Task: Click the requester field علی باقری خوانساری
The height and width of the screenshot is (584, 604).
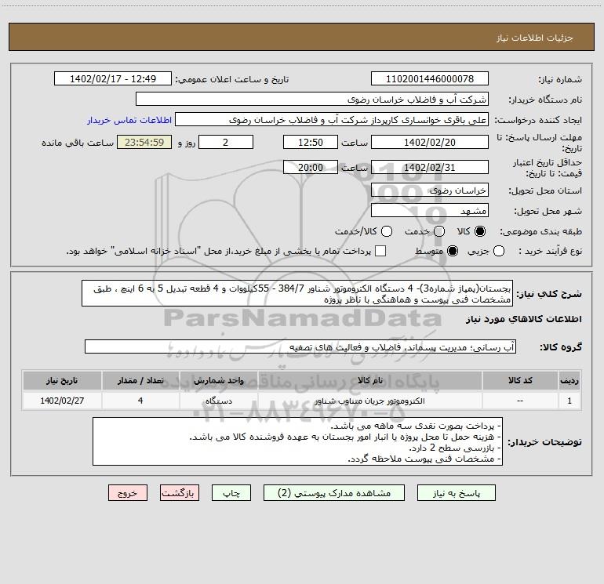Action: 332,120
